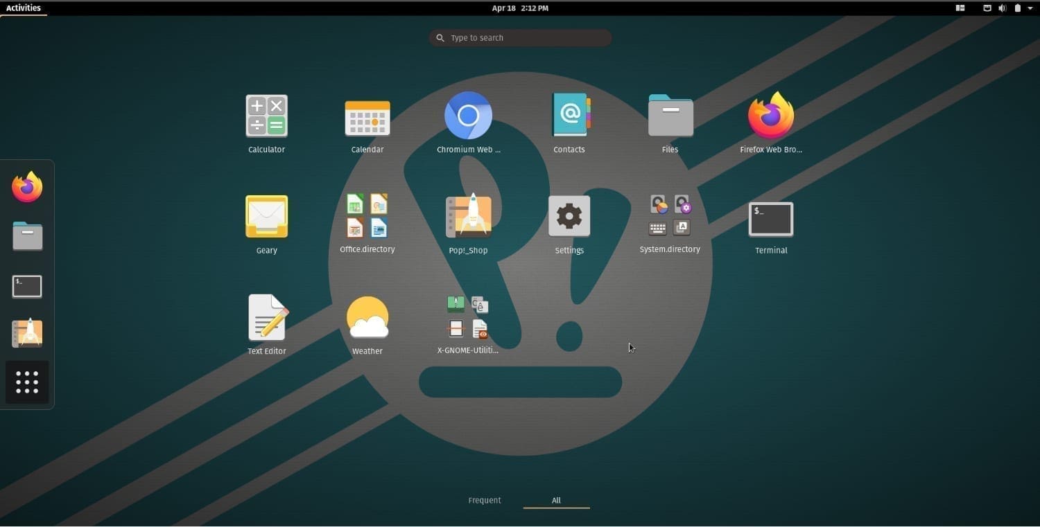This screenshot has width=1040, height=527.
Task: Open the Calendar app
Action: tap(367, 116)
